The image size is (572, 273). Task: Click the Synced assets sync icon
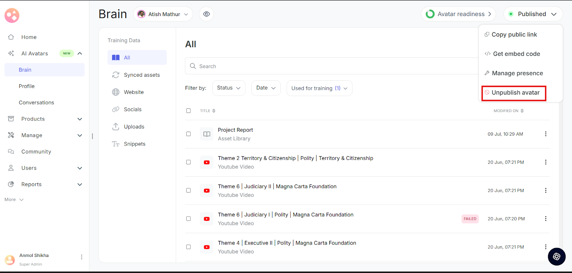pos(116,75)
